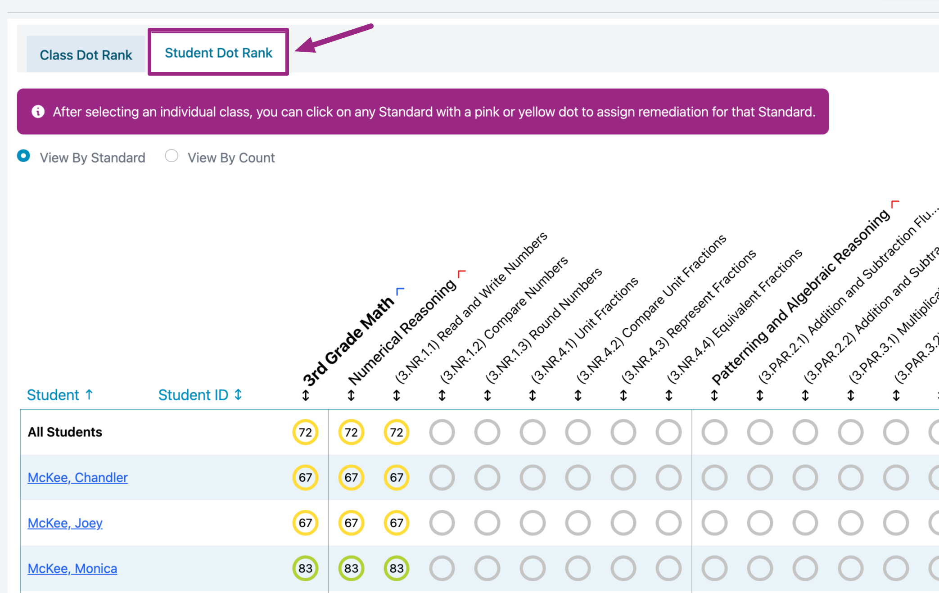Sort the Read and Write Numbers column
The image size is (939, 593).
tap(397, 396)
